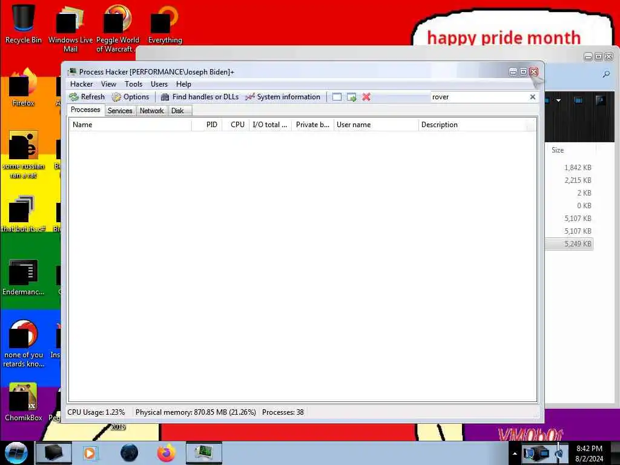
Task: Open media player taskbar icon
Action: (90, 453)
